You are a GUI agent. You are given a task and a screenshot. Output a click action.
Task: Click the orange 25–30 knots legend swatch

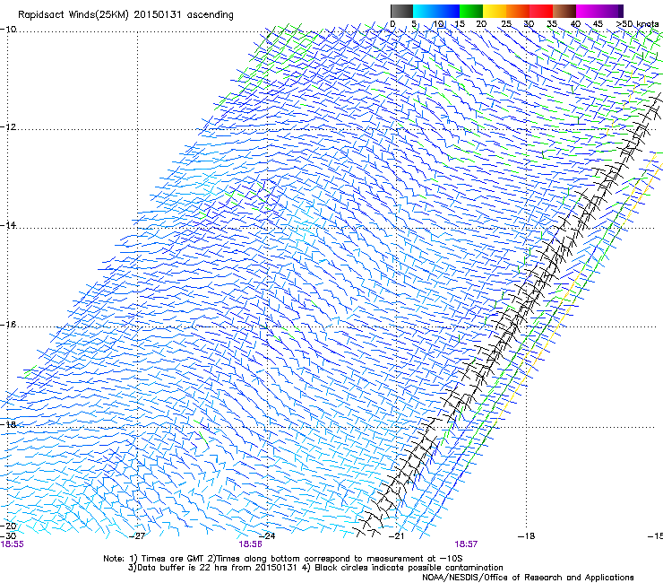click(518, 11)
